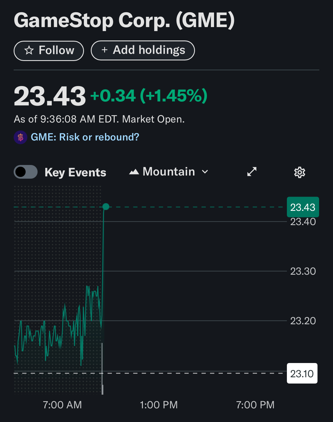Viewport: 333px width, 422px height.
Task: Click the dollar sign icon beside GME link
Action: 20,137
